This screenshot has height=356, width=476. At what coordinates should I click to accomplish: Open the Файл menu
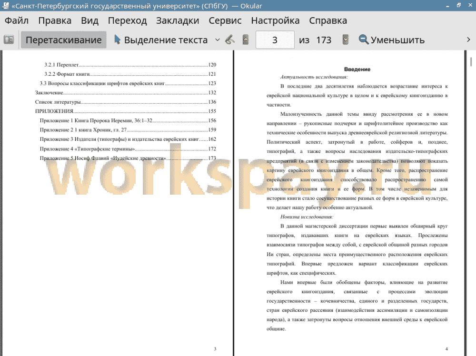pos(17,20)
